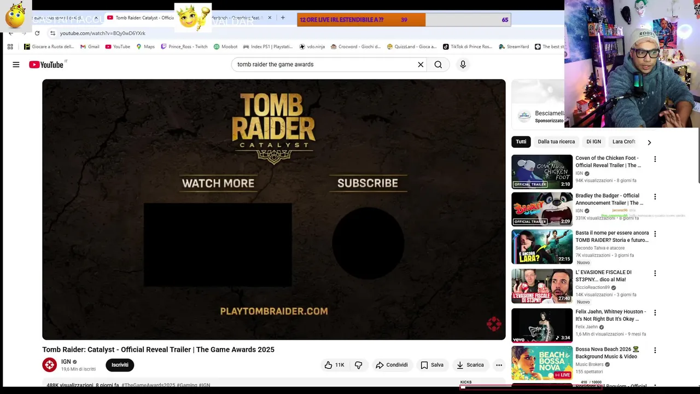Start voice search with the microphone
The height and width of the screenshot is (394, 700).
[463, 65]
